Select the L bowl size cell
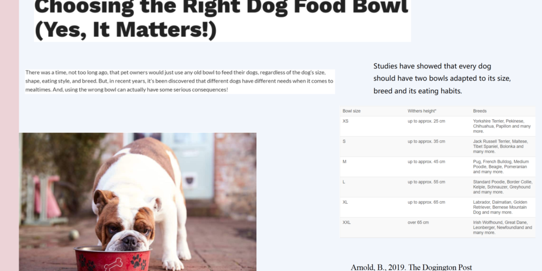 point(372,187)
